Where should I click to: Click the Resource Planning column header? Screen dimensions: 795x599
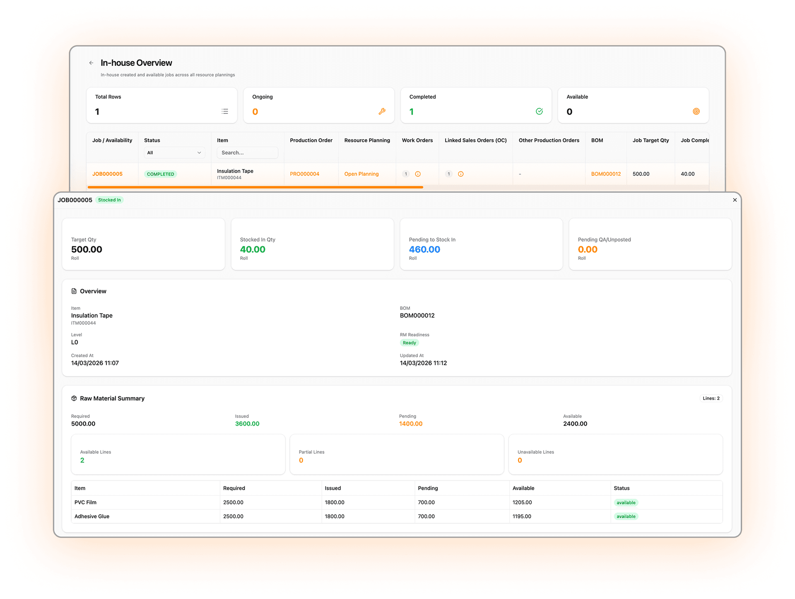[367, 140]
